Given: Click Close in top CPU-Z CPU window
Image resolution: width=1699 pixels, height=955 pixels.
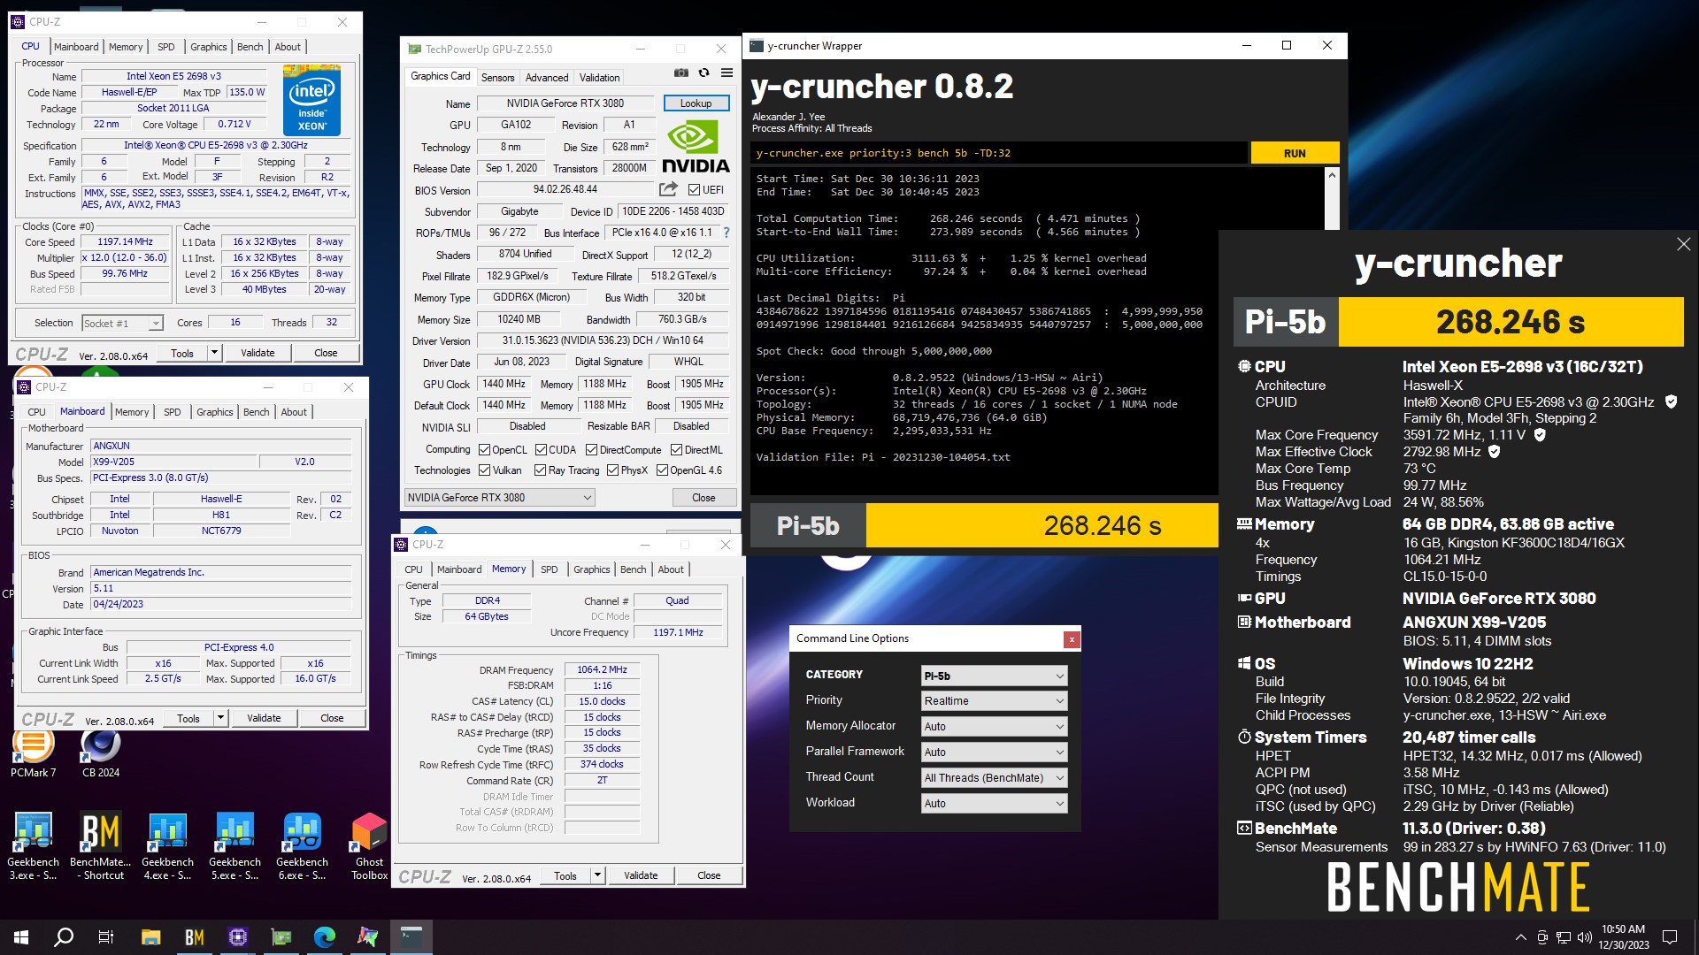Looking at the screenshot, I should (326, 353).
